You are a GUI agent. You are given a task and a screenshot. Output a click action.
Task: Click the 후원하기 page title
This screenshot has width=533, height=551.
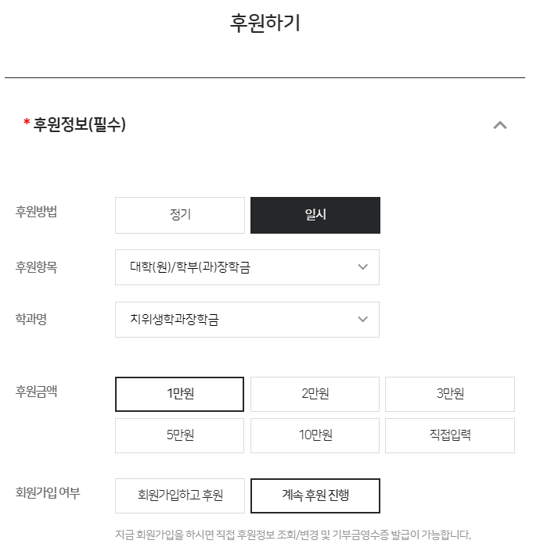coord(265,23)
